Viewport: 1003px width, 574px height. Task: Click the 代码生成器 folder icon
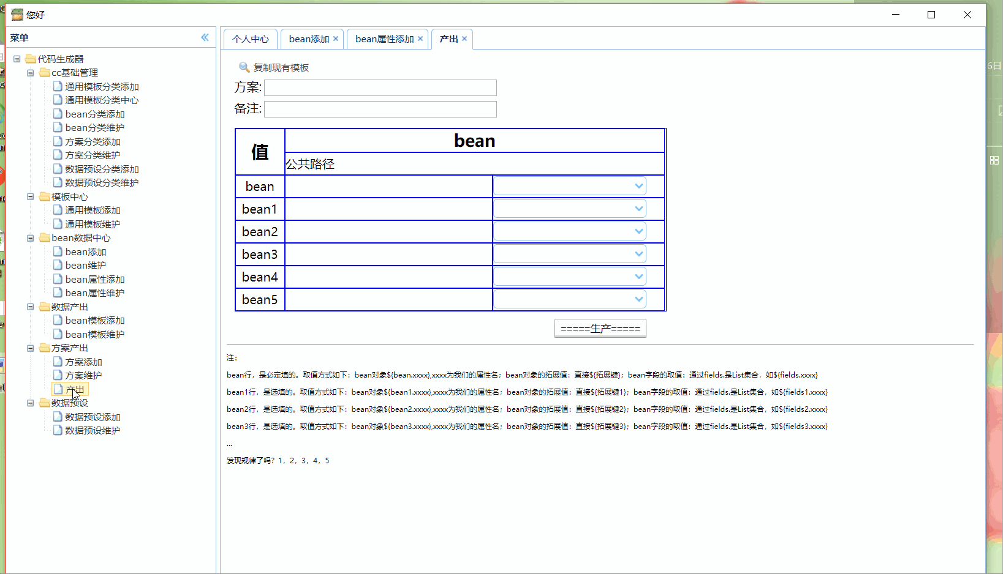(x=31, y=59)
